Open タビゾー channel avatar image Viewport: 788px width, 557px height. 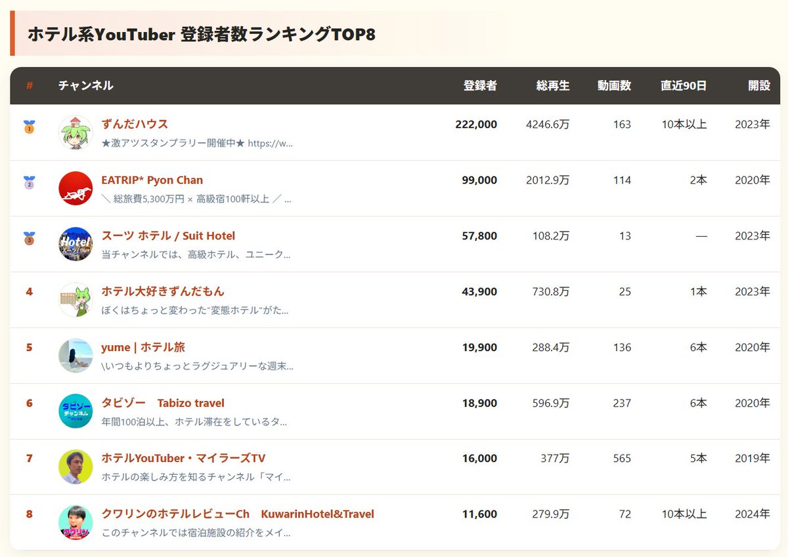point(76,411)
